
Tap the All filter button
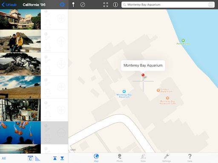[4, 158]
